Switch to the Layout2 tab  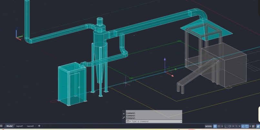click(x=30, y=126)
